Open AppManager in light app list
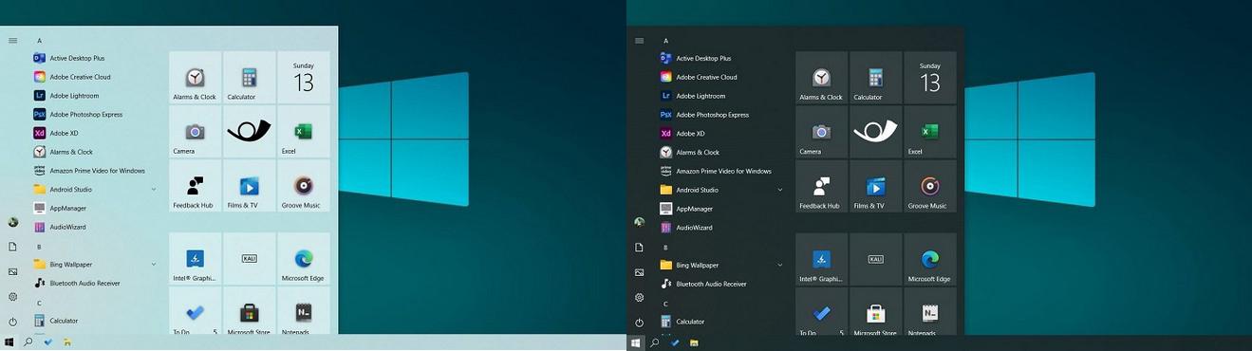The image size is (1252, 351). click(95, 208)
